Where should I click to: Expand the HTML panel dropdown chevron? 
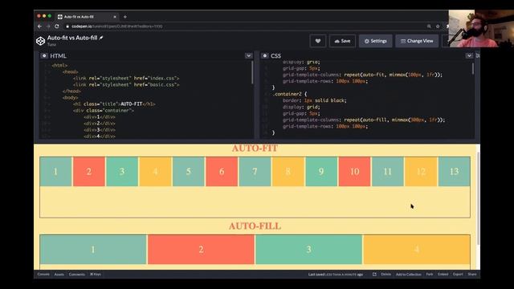tap(248, 55)
